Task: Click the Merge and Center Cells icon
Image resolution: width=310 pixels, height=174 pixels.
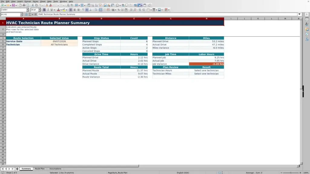Action: point(101,10)
